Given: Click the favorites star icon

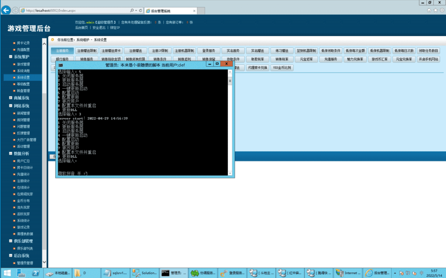Looking at the screenshot, I should tap(435, 10).
